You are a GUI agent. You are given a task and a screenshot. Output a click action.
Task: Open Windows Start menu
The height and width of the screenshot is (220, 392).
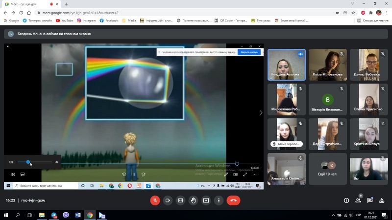(x=6, y=215)
